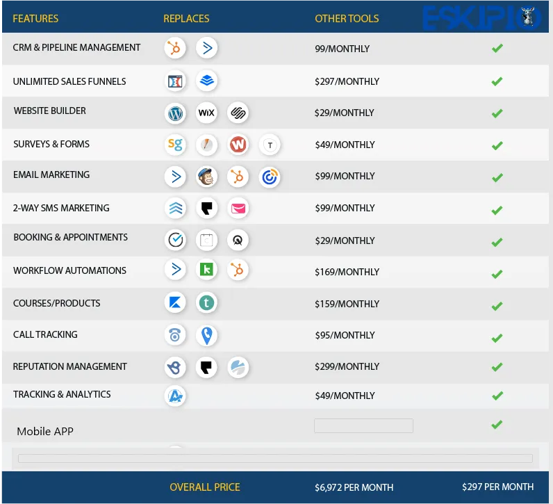This screenshot has height=504, width=553.
Task: Click WordPress icon in Website Builder row
Action: point(175,113)
